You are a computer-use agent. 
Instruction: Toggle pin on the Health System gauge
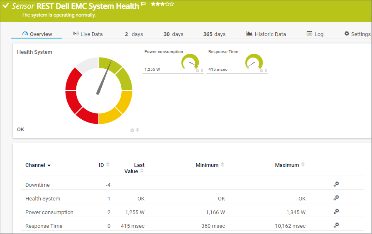tap(137, 130)
